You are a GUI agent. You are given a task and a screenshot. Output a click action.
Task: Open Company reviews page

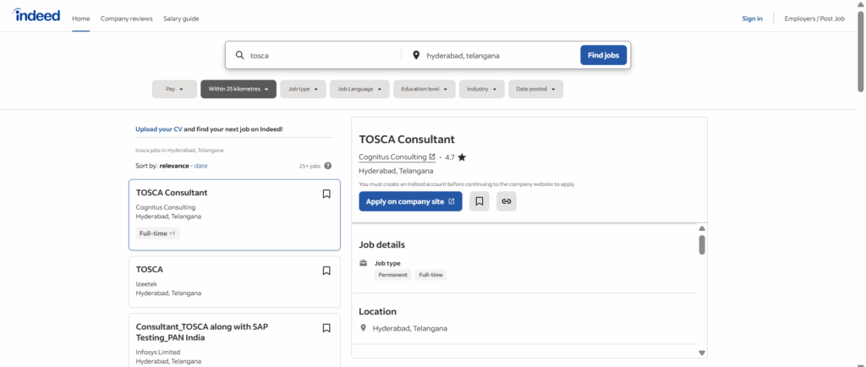[127, 19]
